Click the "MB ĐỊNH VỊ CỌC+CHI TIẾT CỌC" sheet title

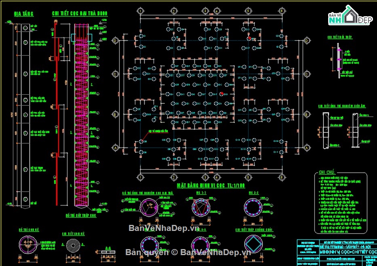point(348,252)
